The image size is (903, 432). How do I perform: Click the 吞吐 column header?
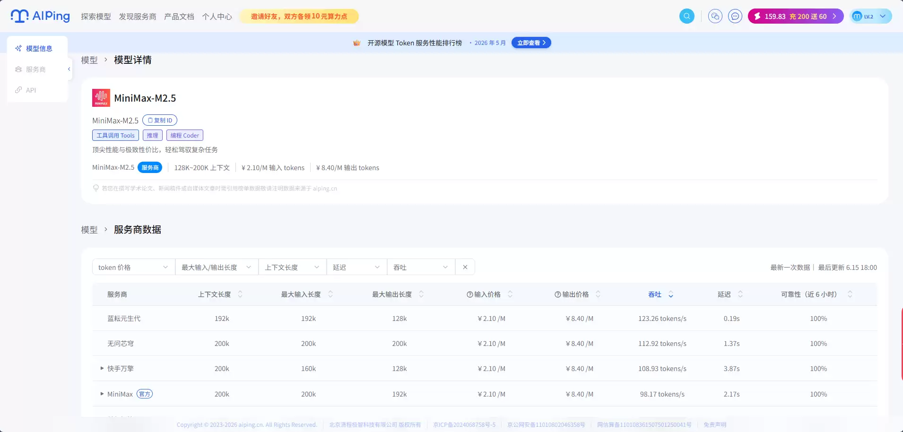[655, 294]
